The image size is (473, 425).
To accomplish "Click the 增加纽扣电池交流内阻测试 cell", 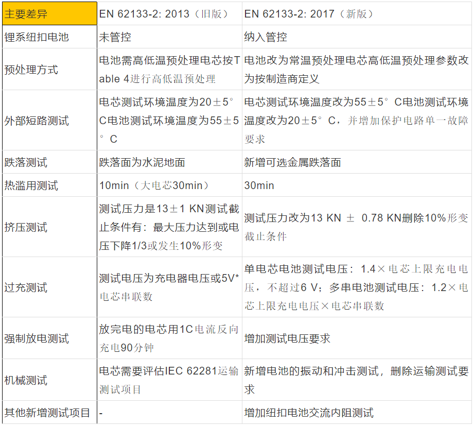I will tap(309, 413).
